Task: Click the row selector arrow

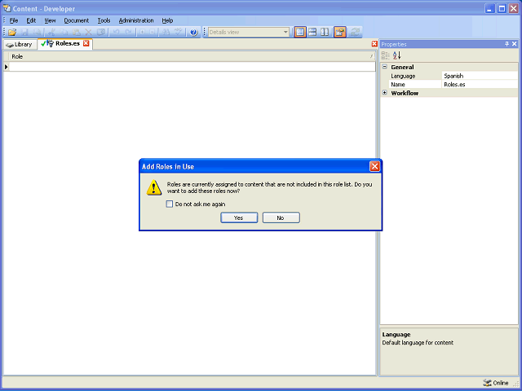Action: [7, 67]
